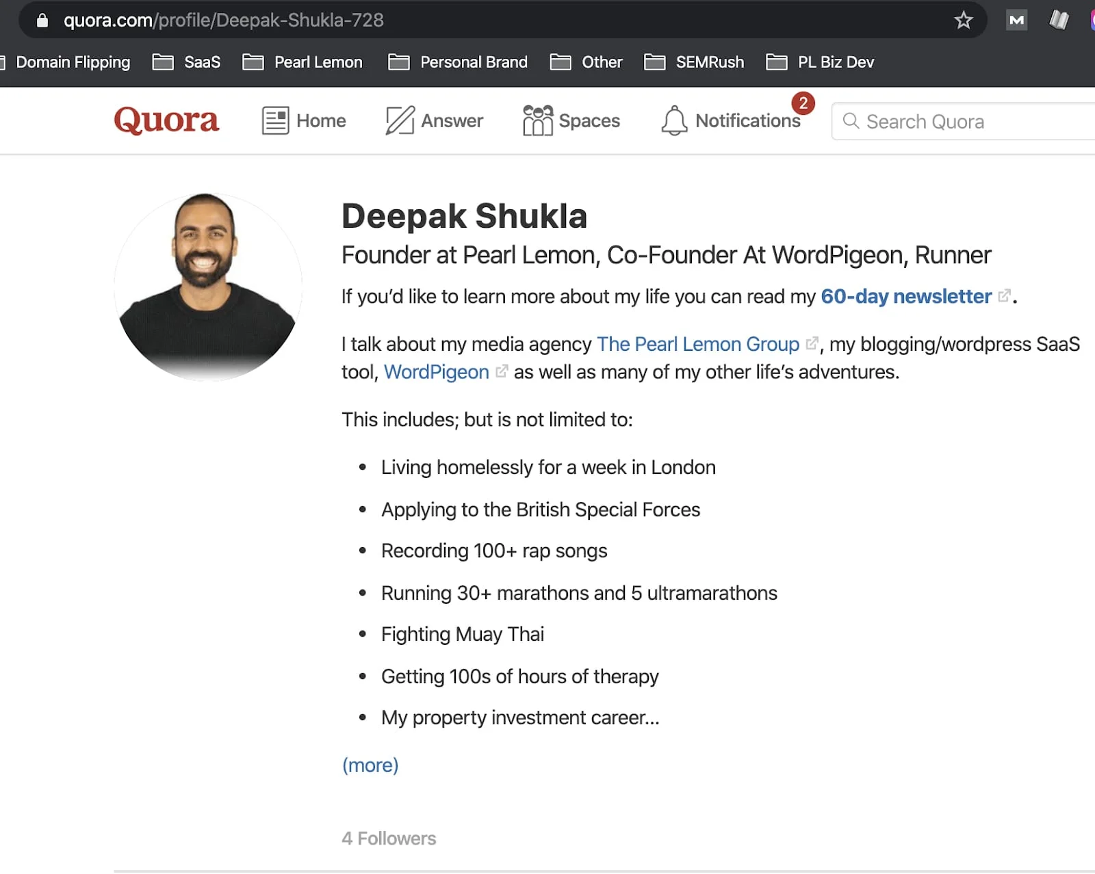
Task: Open the Notifications tab label
Action: [748, 121]
